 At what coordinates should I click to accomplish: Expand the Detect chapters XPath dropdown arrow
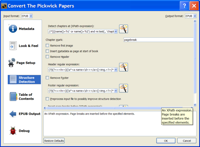point(116,31)
